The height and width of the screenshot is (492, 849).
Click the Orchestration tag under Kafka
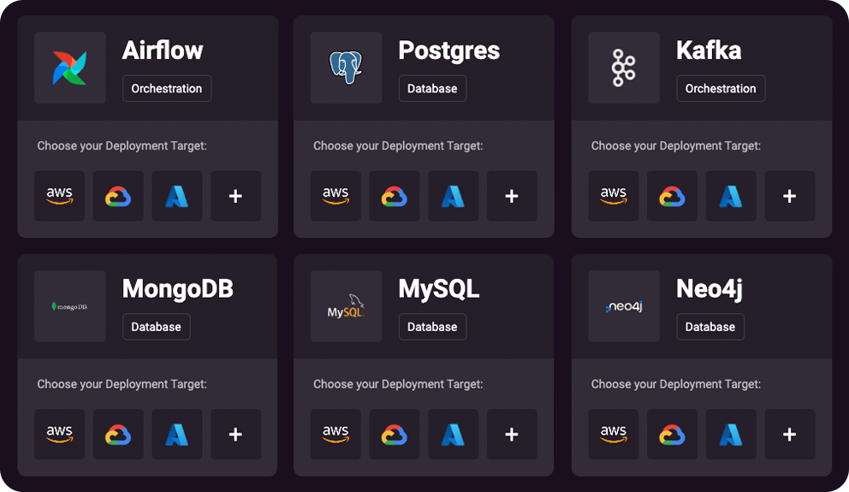tap(721, 88)
